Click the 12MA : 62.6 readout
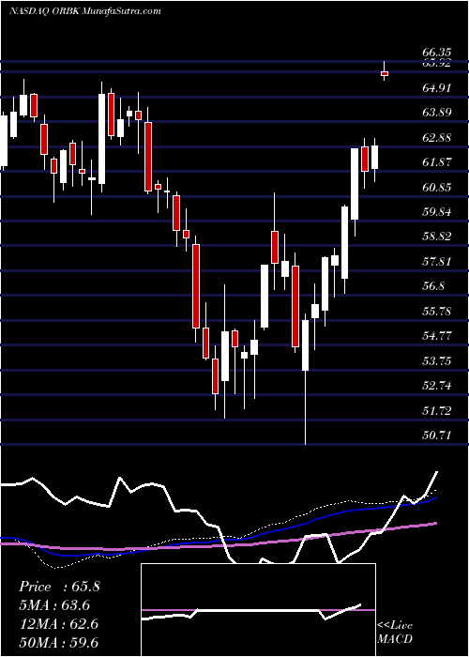This screenshot has width=469, height=657. pyautogui.click(x=58, y=624)
